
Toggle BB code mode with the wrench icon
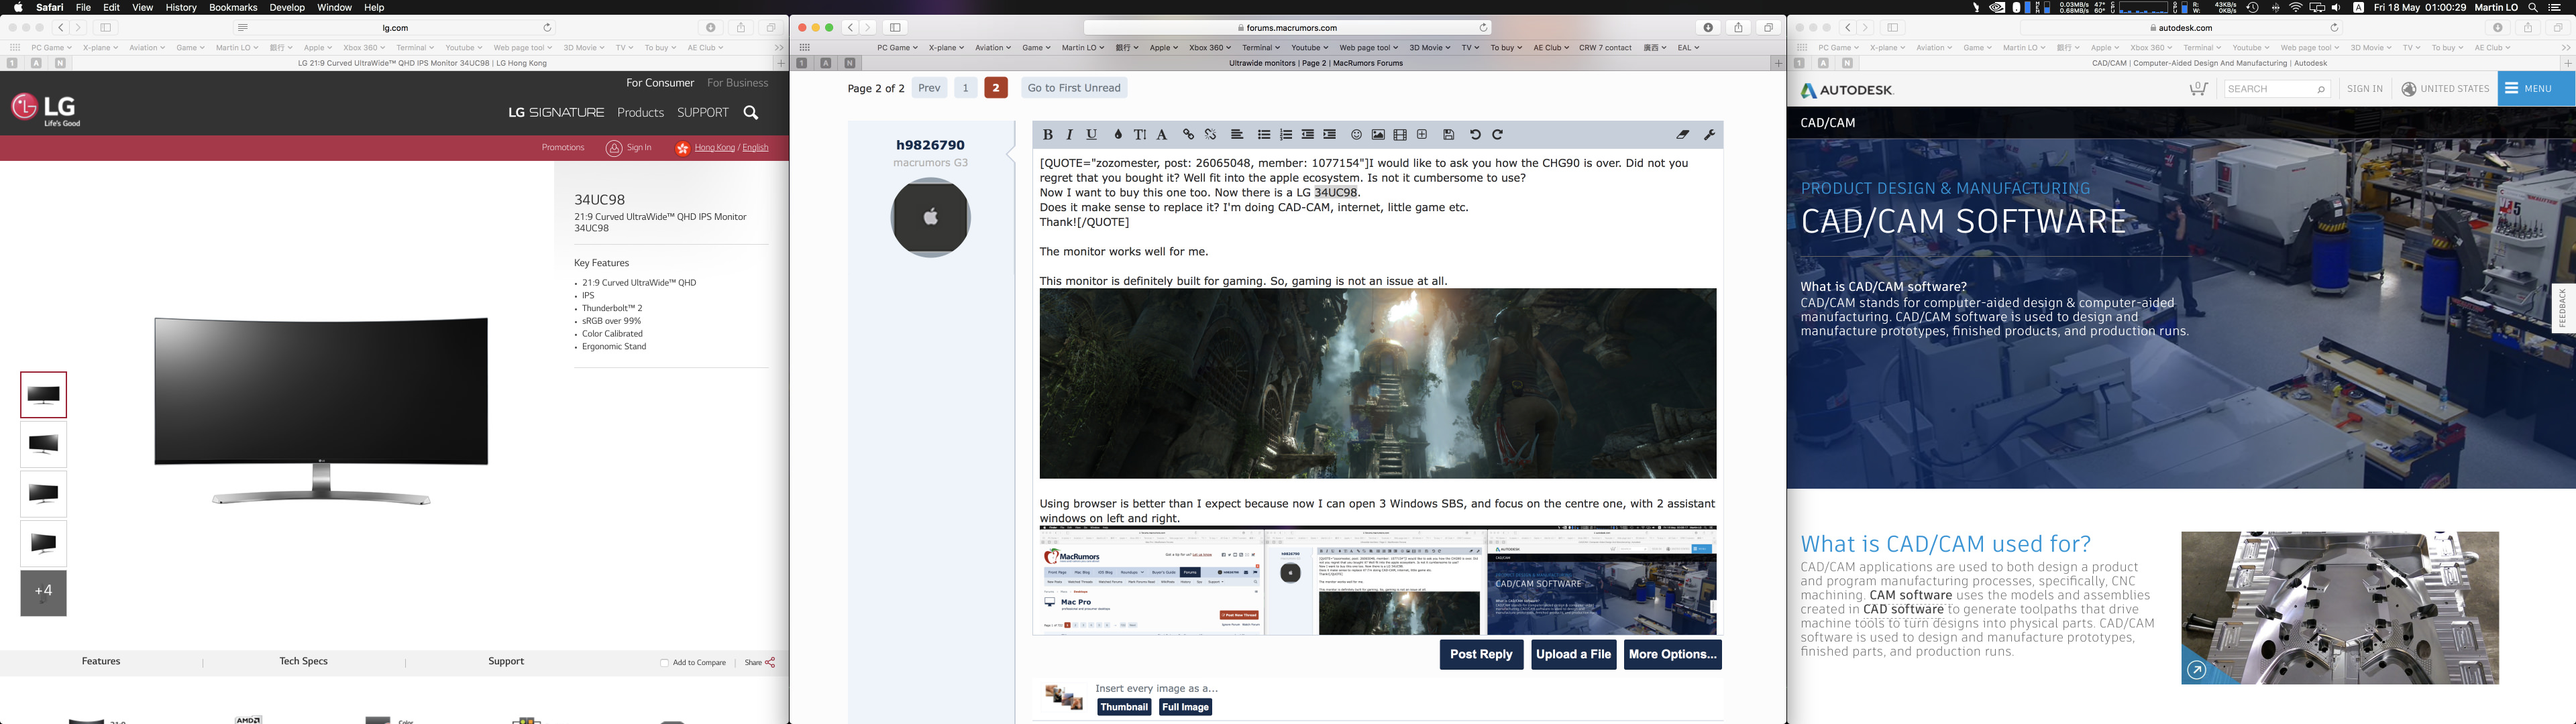(1709, 135)
